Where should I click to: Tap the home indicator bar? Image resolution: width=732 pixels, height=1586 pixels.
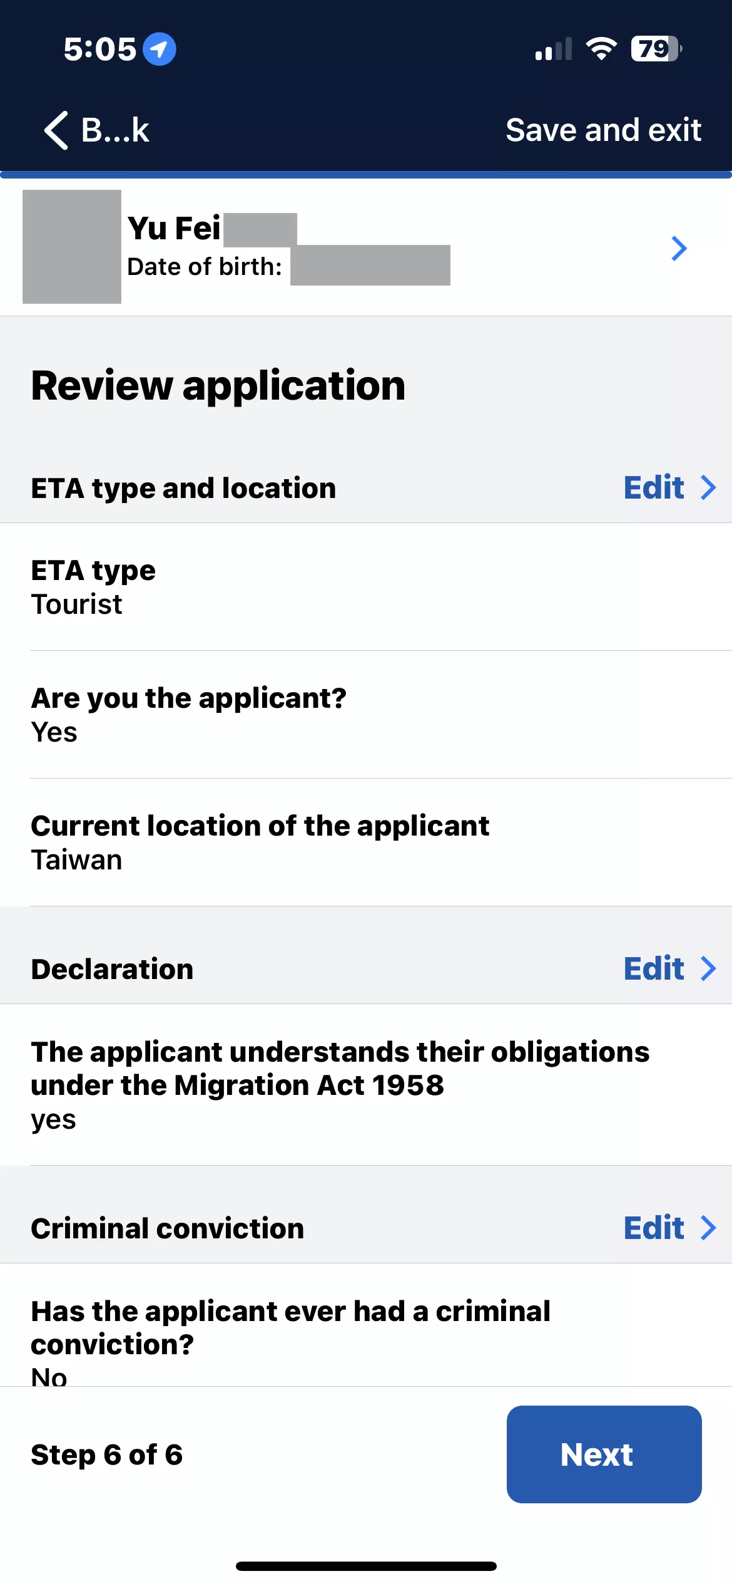pyautogui.click(x=366, y=1566)
